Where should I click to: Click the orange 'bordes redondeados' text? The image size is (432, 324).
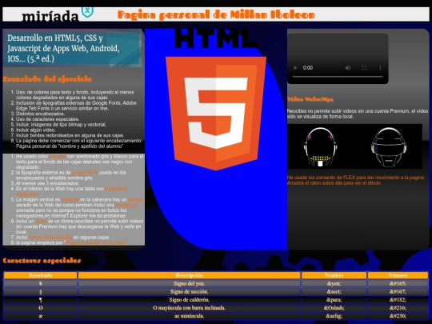pos(50,238)
